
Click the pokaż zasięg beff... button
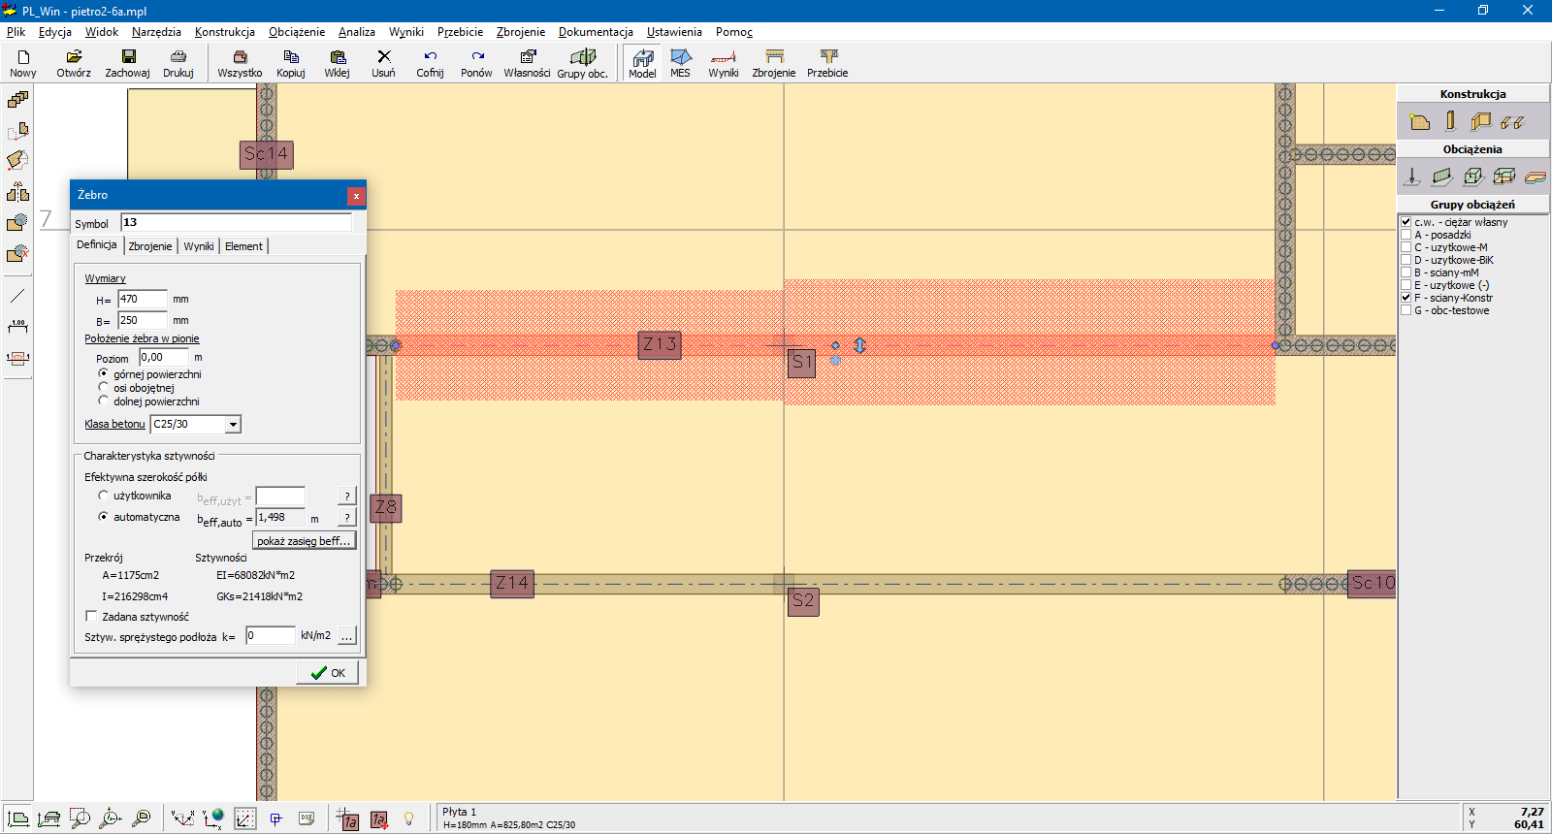click(305, 540)
